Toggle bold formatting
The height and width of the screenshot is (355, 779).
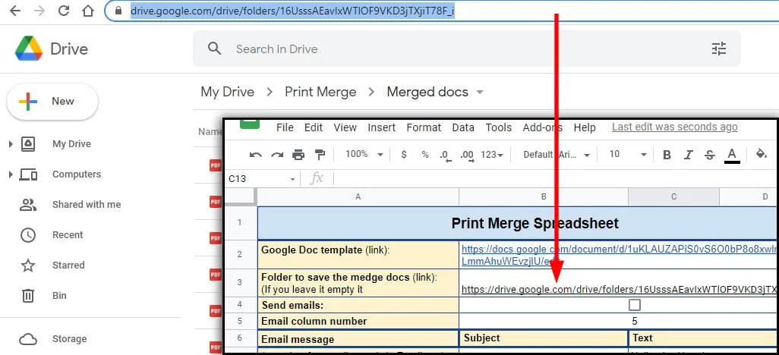[667, 155]
